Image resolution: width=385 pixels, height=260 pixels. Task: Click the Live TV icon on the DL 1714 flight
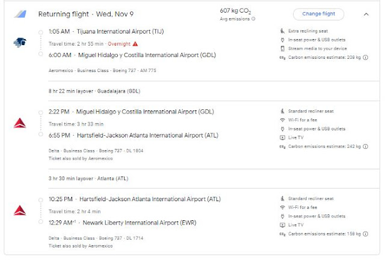(x=283, y=225)
